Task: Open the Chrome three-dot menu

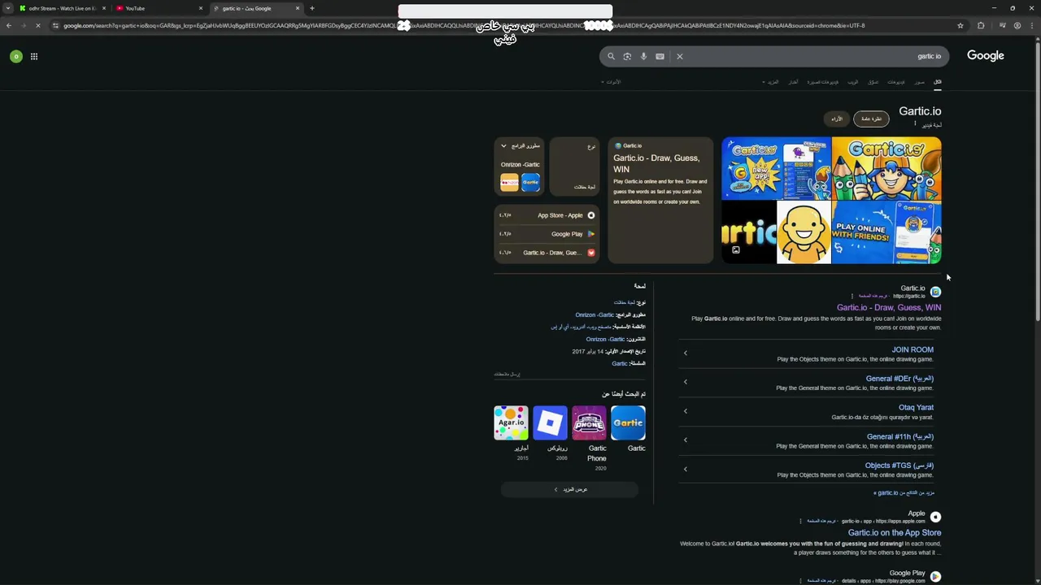Action: click(x=1033, y=25)
